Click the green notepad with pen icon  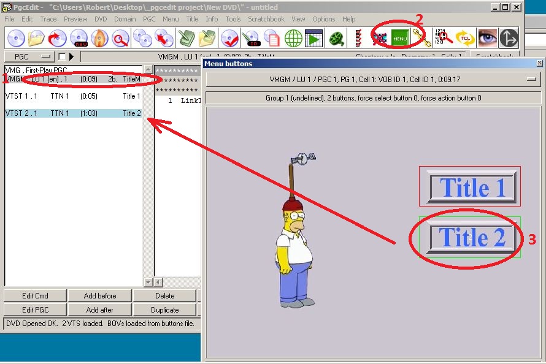coord(186,38)
